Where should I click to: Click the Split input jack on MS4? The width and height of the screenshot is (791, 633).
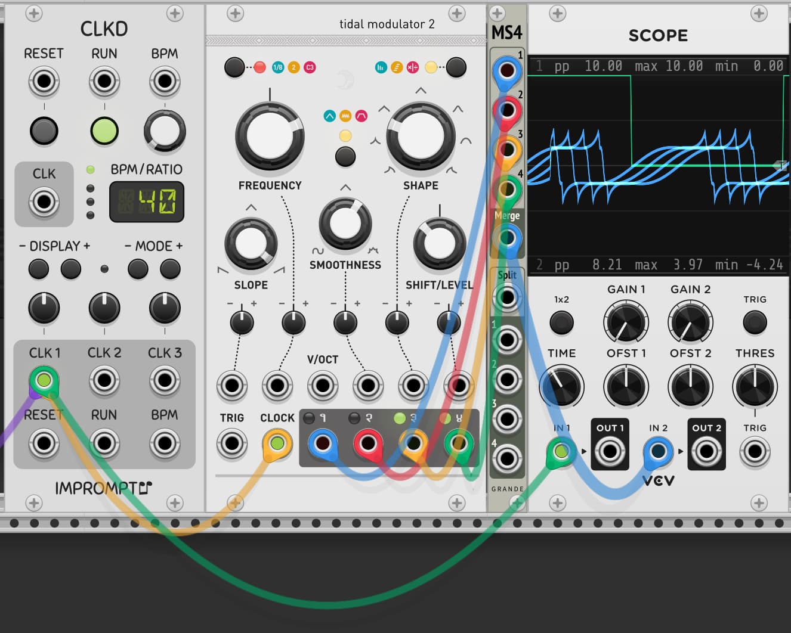click(507, 296)
